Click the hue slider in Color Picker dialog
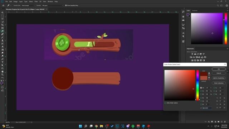Viewport: 229px width, 129px height. 198,85
